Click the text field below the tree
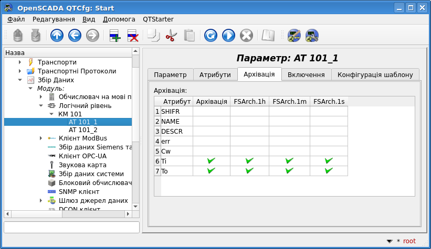The width and height of the screenshot is (431, 249). [71, 227]
